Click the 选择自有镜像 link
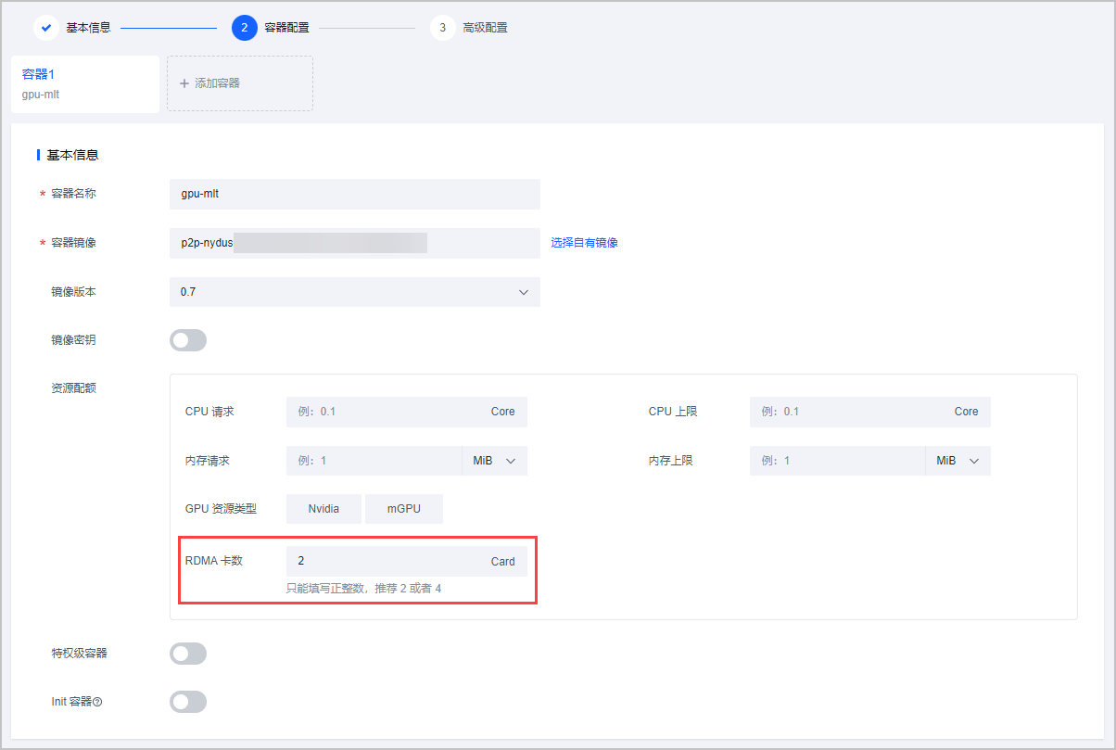The height and width of the screenshot is (750, 1116). 584,243
